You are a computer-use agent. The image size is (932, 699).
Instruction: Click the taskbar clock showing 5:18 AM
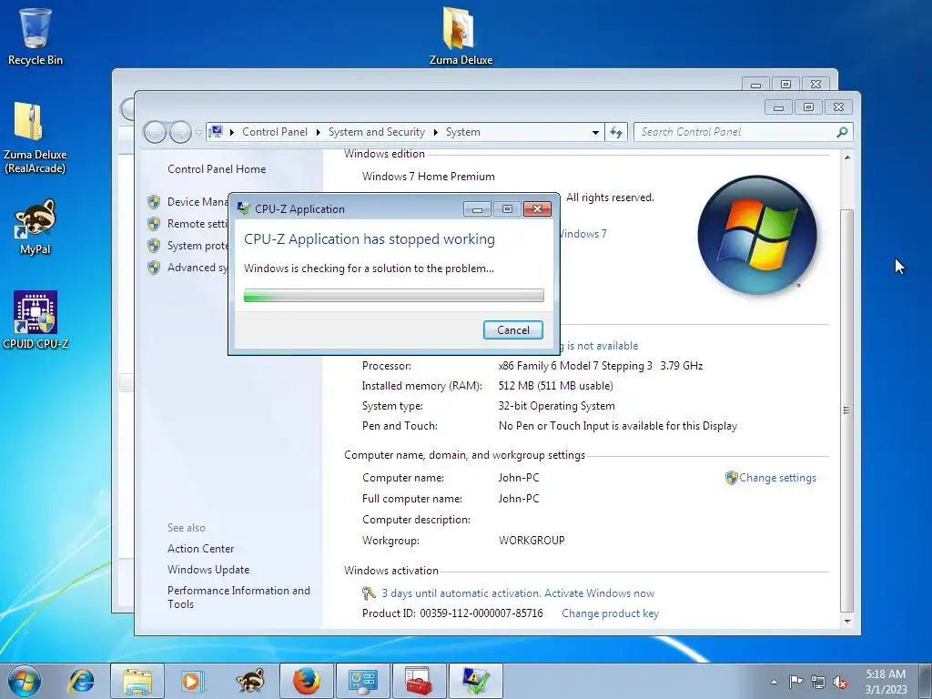point(886,682)
